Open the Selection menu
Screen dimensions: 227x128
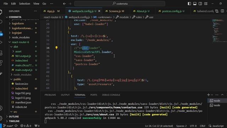pos(24,4)
